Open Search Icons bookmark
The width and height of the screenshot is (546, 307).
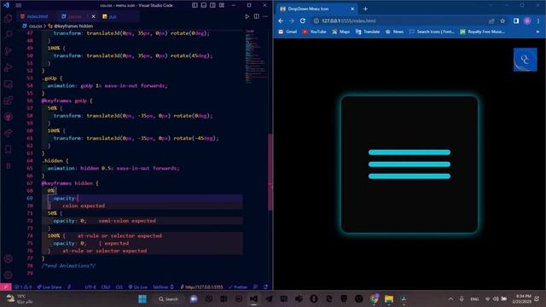coord(432,32)
